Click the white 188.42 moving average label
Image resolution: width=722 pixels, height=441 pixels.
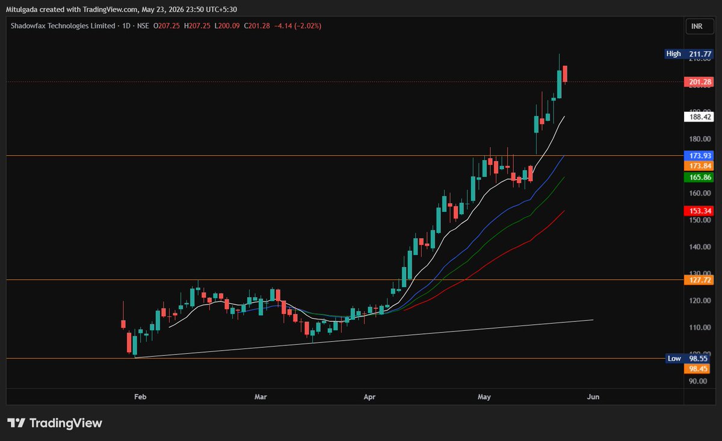point(699,117)
